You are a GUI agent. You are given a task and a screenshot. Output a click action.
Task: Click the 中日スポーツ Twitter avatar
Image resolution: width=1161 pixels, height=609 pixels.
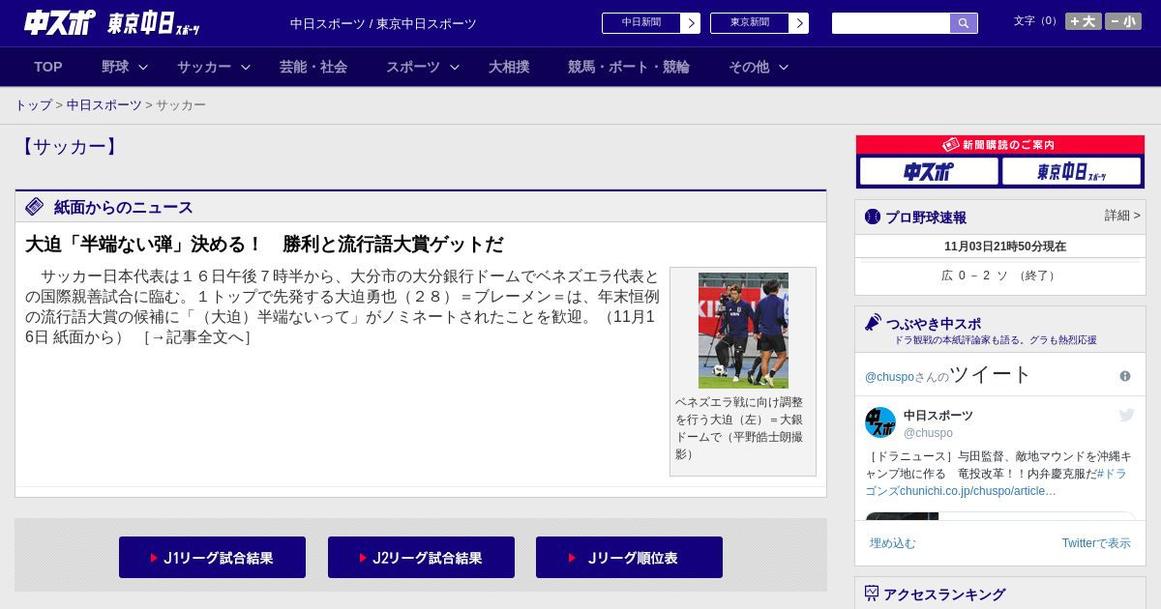pos(880,422)
